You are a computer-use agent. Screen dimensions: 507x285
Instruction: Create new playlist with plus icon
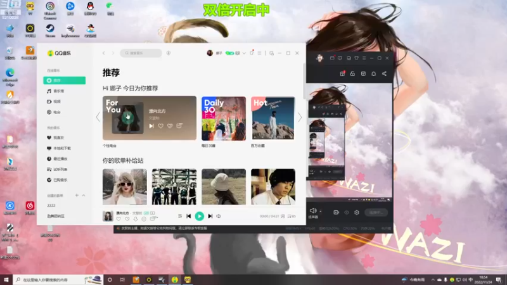pos(77,195)
